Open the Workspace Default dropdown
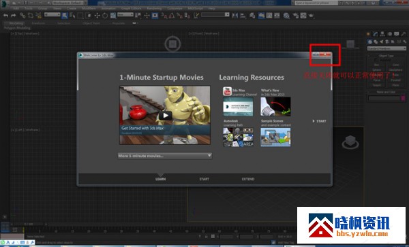This screenshot has width=409, height=247. click(x=67, y=3)
